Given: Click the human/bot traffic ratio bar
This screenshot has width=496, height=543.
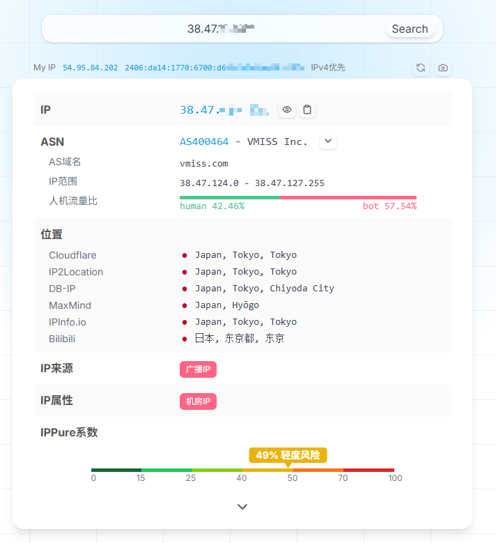Looking at the screenshot, I should click(x=298, y=198).
